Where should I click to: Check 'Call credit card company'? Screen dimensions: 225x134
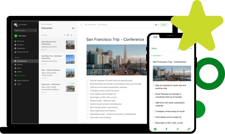click(87, 117)
